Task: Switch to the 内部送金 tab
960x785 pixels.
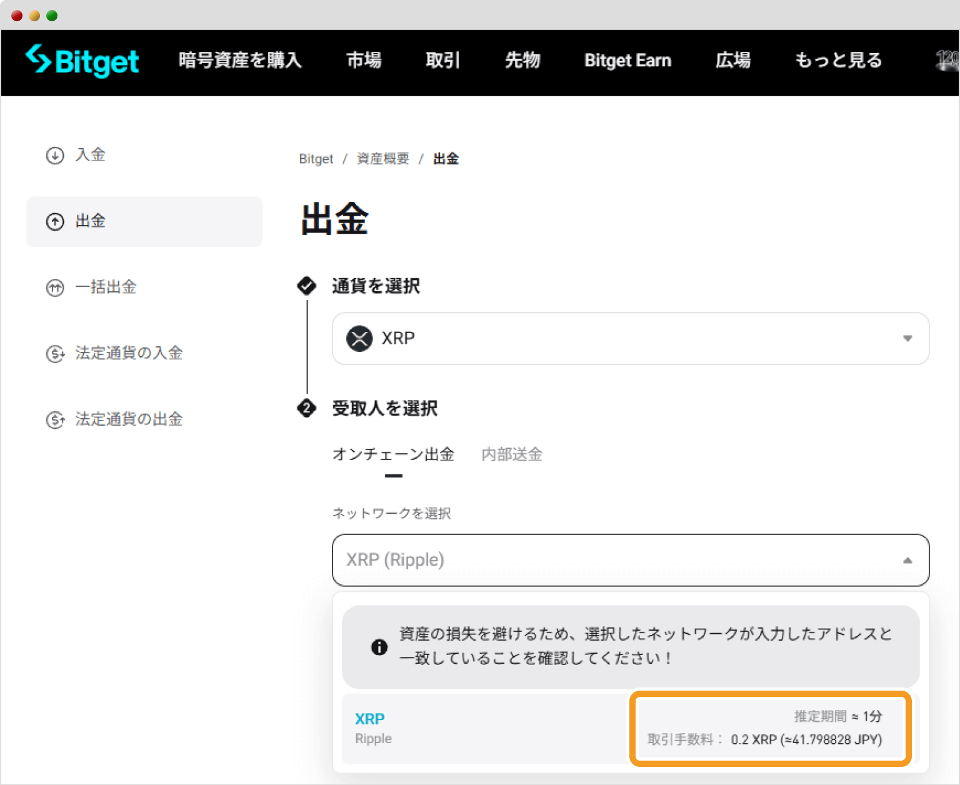Action: (x=511, y=454)
